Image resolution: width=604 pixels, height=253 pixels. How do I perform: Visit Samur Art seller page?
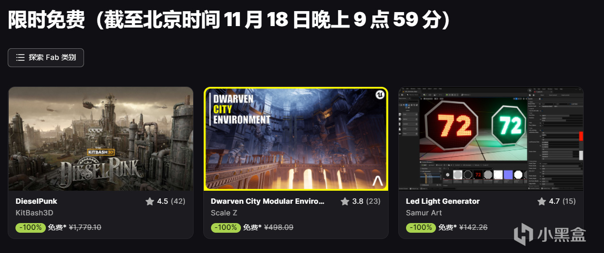point(423,212)
